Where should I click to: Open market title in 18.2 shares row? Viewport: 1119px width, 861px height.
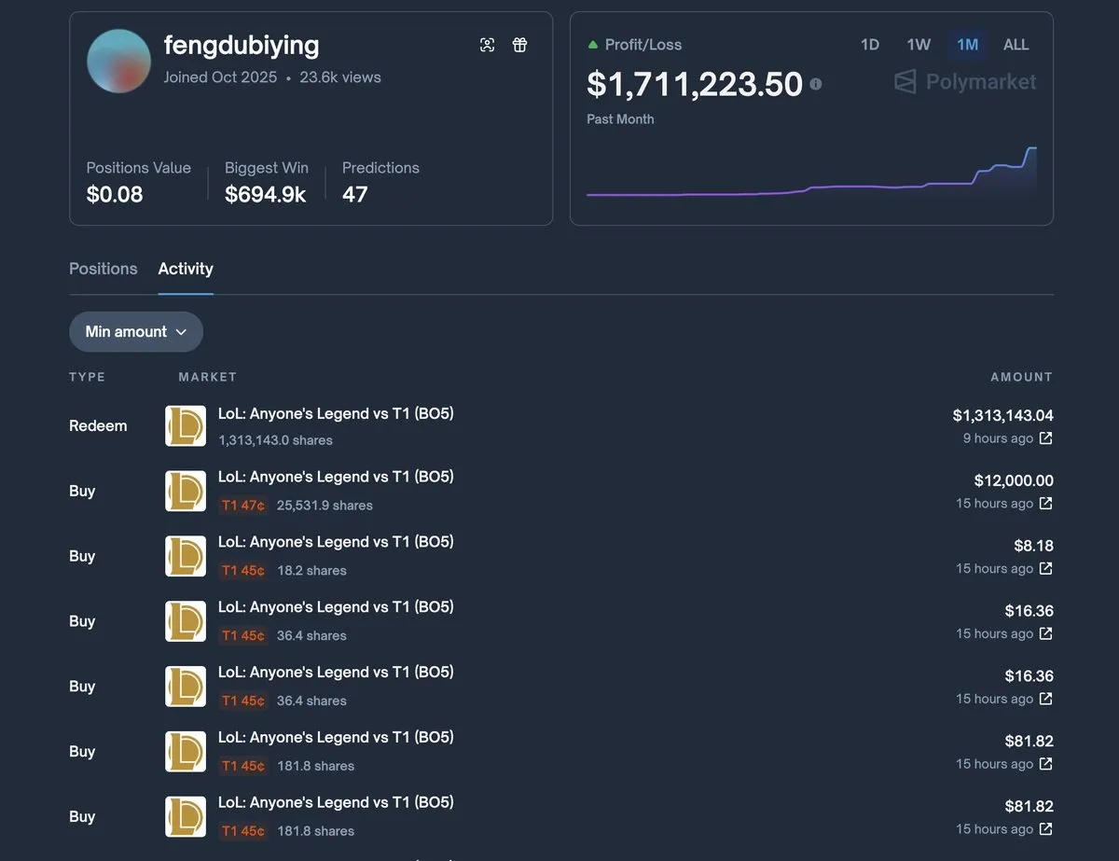(x=336, y=542)
